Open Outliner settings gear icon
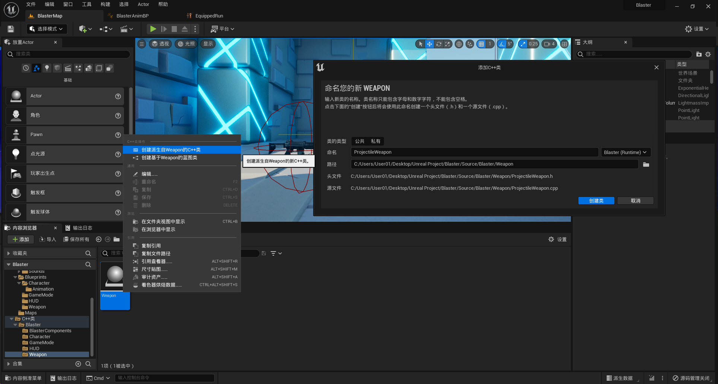 [708, 54]
